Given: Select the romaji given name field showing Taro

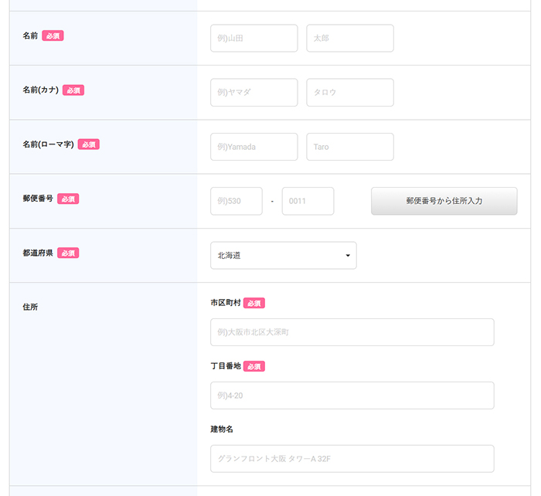Looking at the screenshot, I should 349,147.
